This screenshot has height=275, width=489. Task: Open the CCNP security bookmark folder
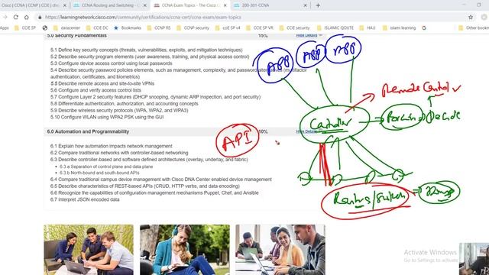(193, 27)
